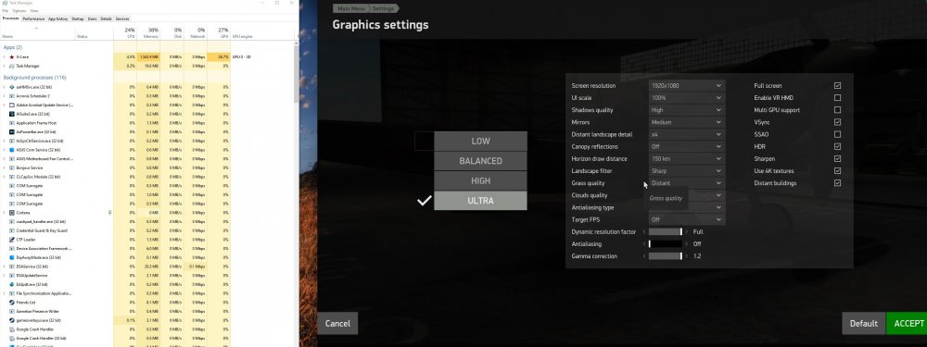
Task: Click the Acronis Scheduler 2 process icon
Action: coord(12,95)
